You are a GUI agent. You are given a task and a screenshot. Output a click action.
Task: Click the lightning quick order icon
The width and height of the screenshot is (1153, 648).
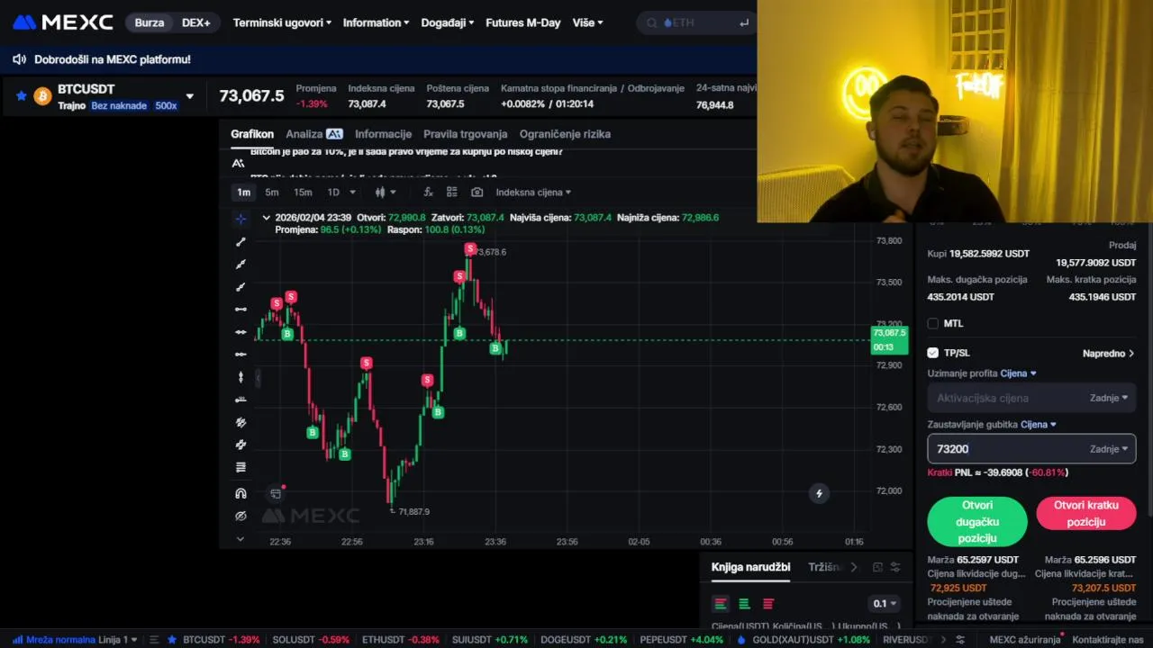click(819, 493)
